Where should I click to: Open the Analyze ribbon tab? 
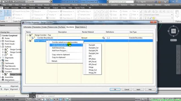tap(32, 8)
